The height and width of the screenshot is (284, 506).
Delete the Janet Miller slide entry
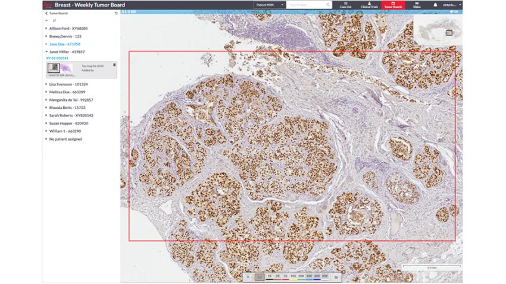[x=114, y=65]
